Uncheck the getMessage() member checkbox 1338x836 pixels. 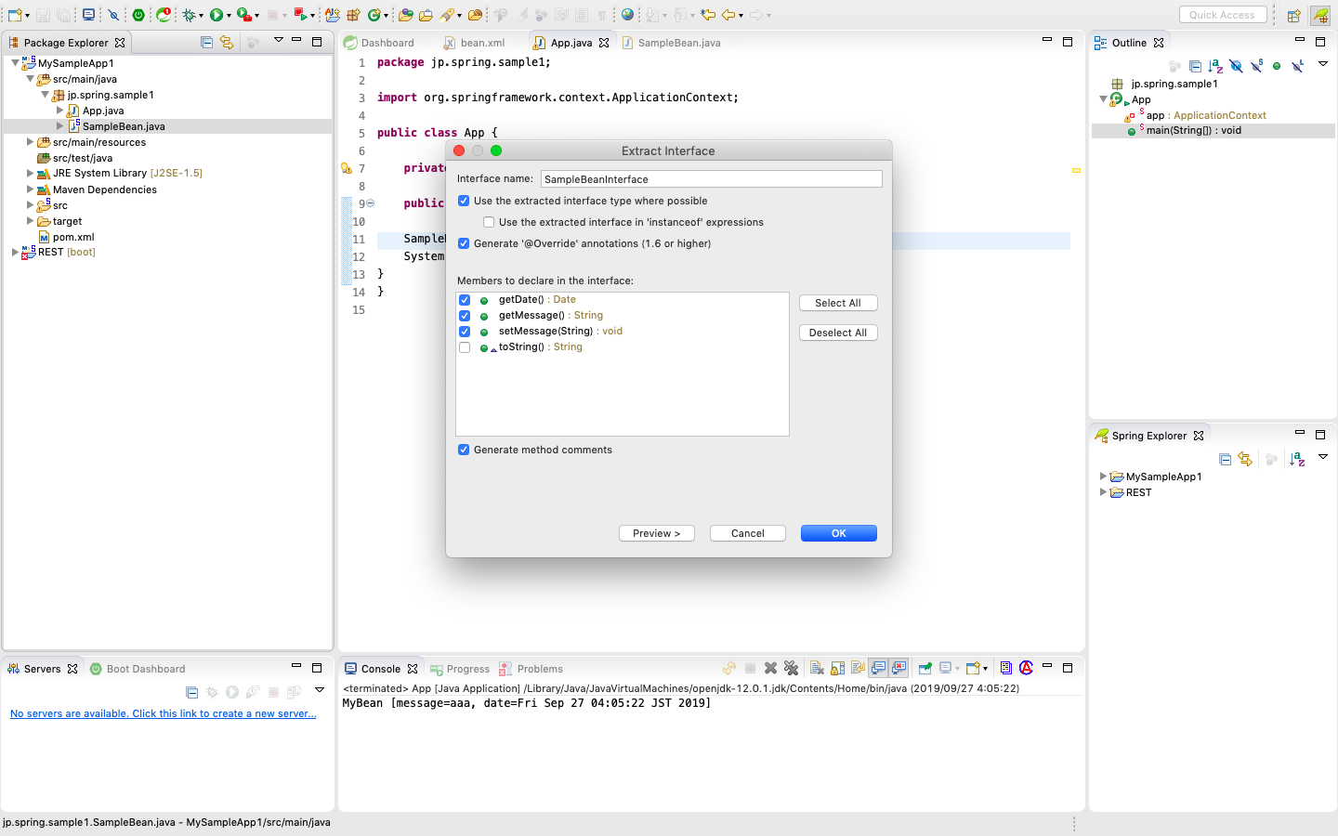[465, 316]
